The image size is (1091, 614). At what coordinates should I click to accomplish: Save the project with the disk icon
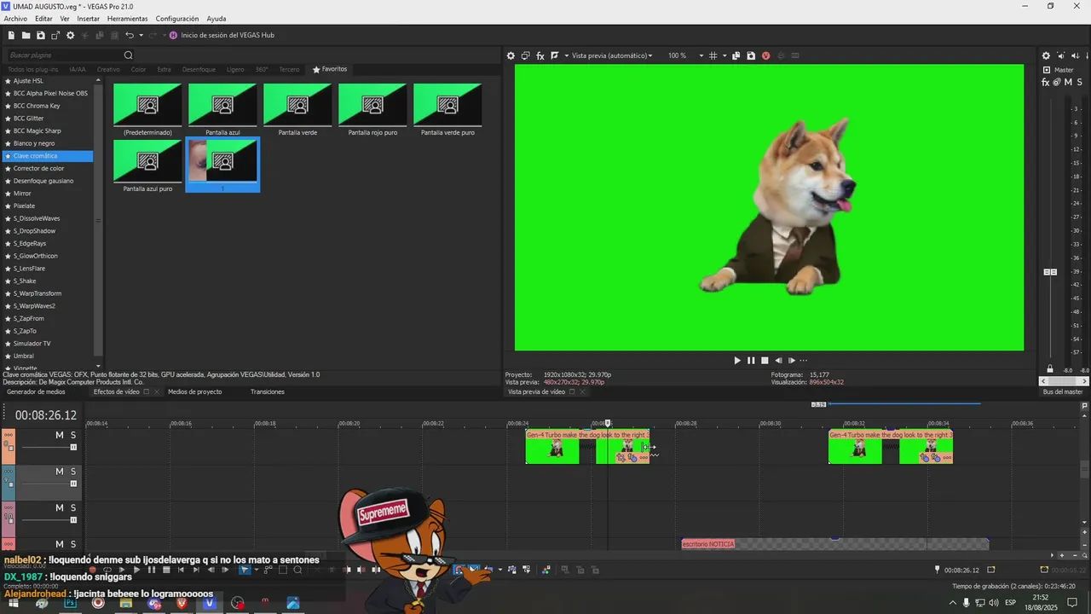pos(40,35)
